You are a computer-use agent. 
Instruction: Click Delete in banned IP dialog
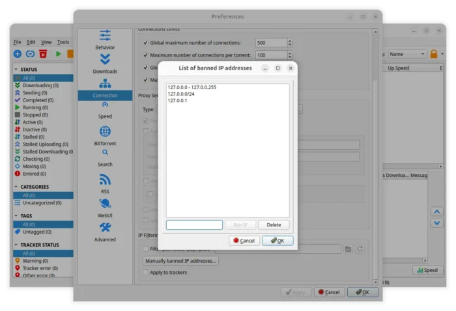(274, 224)
